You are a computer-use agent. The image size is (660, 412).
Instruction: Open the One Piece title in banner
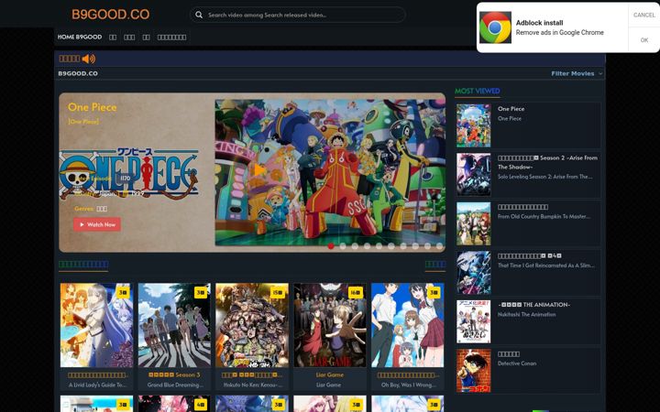tap(93, 107)
